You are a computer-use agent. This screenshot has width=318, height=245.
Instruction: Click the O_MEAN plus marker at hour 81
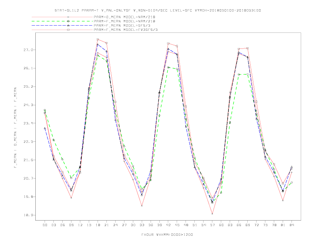click(283, 201)
